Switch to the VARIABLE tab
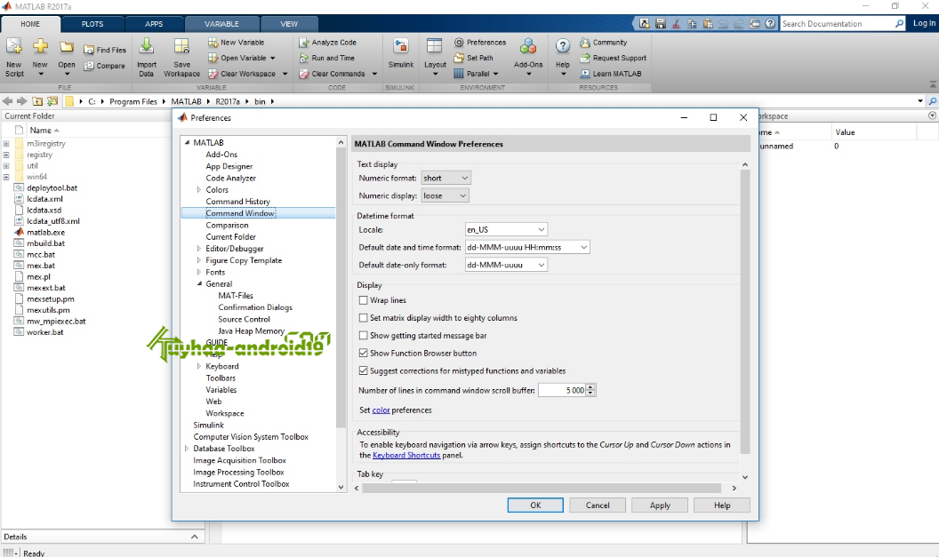Screen dimensions: 939x557 click(221, 24)
